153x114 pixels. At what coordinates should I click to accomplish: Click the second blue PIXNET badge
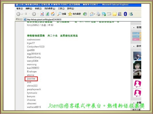point(137,36)
